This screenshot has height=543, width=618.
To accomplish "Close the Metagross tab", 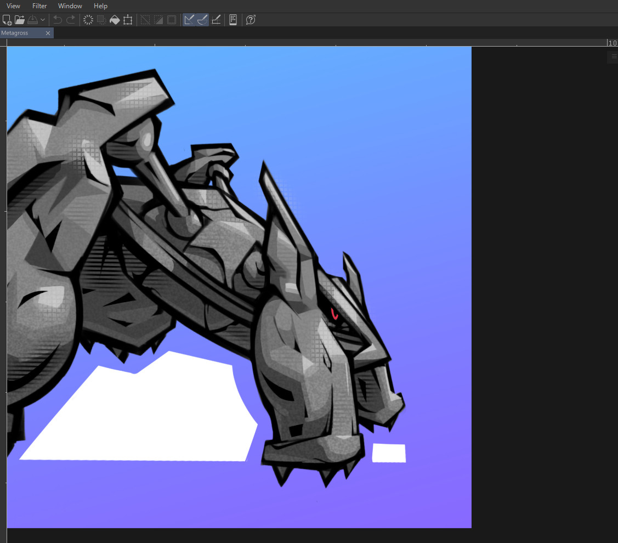I will [x=48, y=33].
